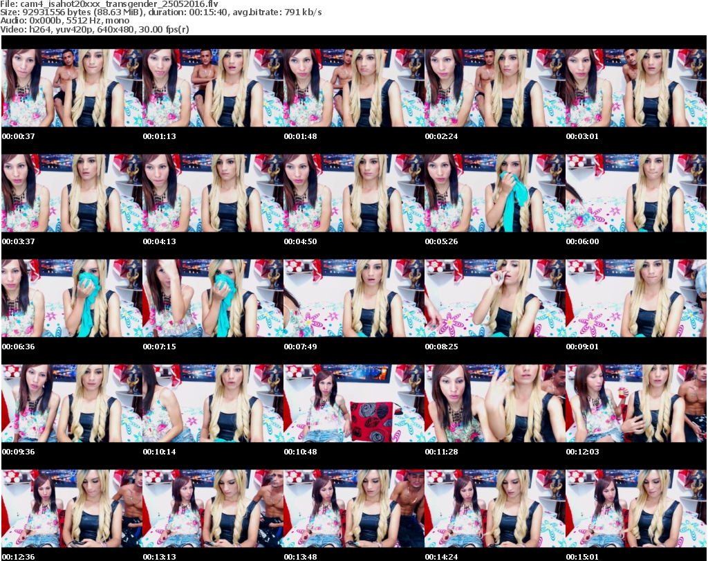Click the Video h264 640x480 line
Image resolution: width=708 pixels, height=561 pixels.
pos(94,29)
